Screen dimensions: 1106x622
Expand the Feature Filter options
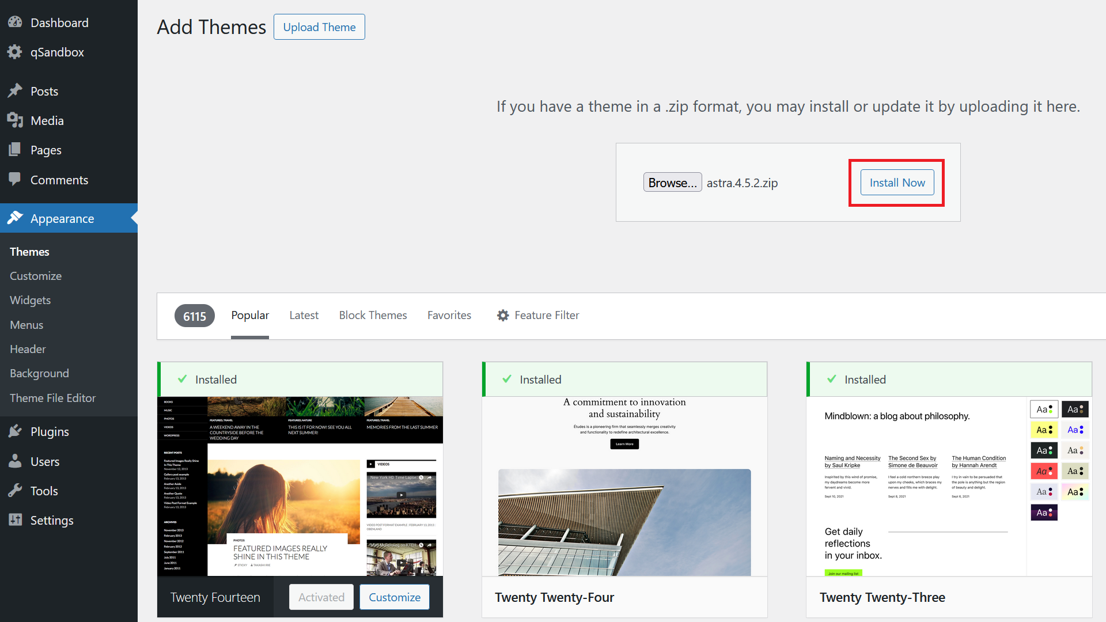click(538, 316)
